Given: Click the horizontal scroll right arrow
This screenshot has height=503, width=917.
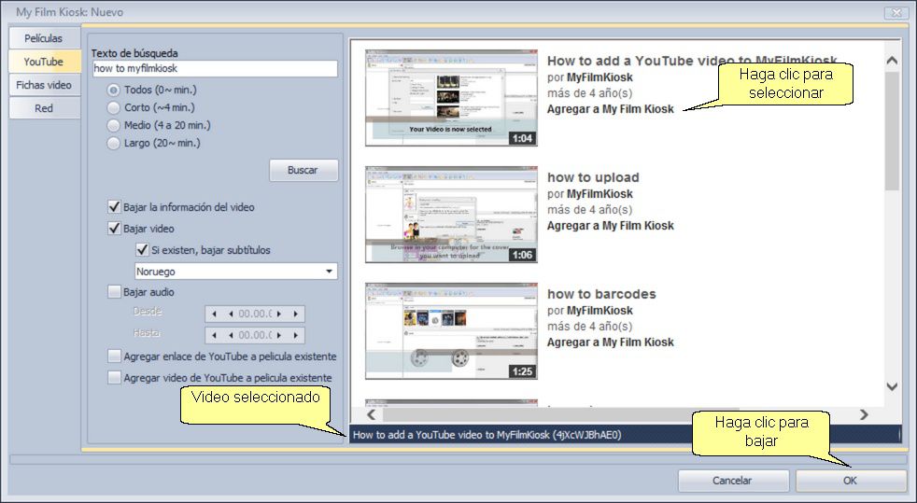Looking at the screenshot, I should click(x=865, y=414).
